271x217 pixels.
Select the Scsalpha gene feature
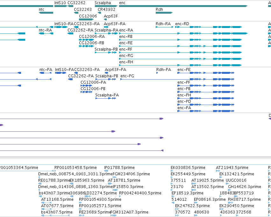pos(106,6)
